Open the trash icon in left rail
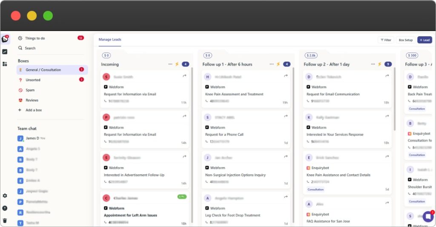Viewport: 436px width, 227px height. coord(5,221)
